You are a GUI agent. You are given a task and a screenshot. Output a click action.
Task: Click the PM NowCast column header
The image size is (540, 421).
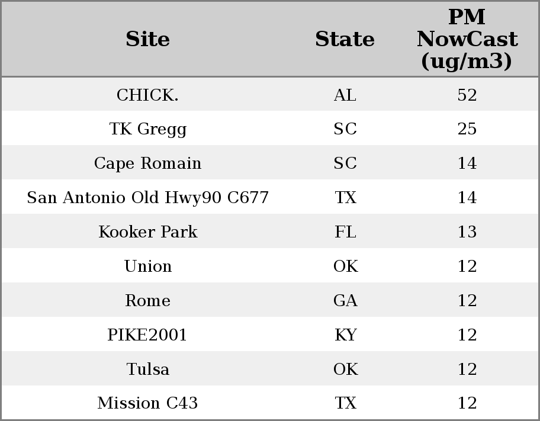(x=467, y=39)
